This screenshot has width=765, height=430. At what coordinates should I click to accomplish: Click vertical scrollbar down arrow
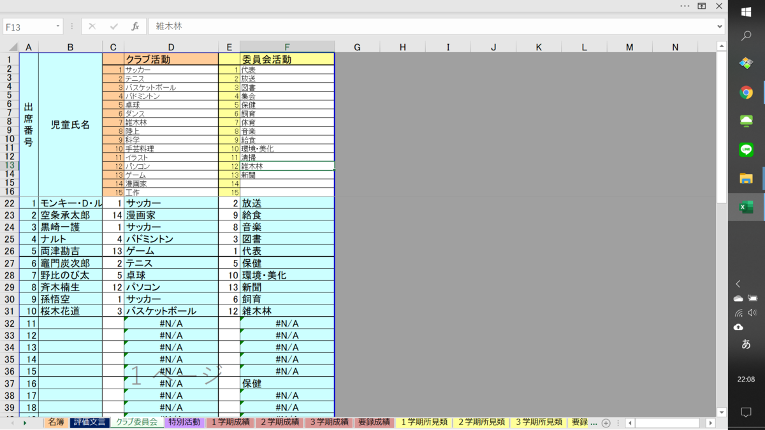pos(722,412)
